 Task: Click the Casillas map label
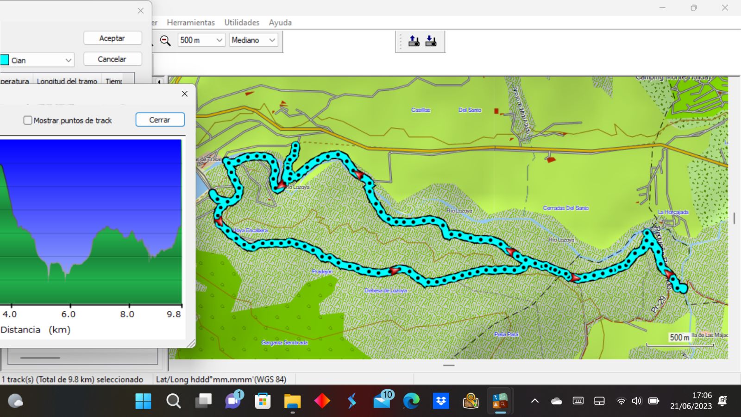[x=421, y=110]
